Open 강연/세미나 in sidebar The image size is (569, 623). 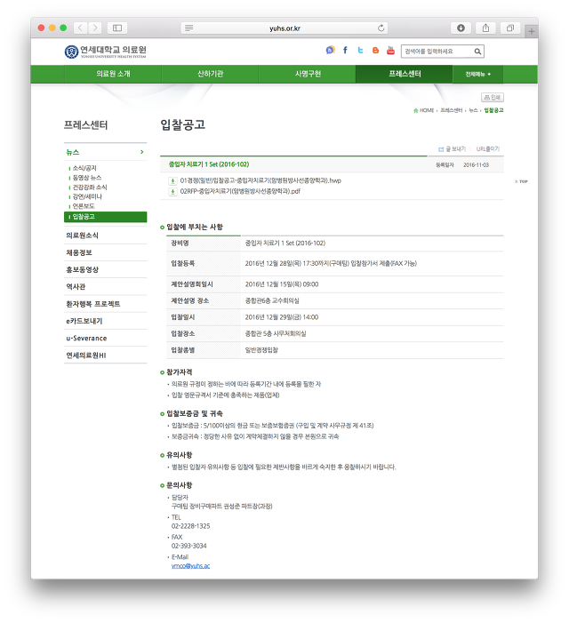[x=87, y=196]
